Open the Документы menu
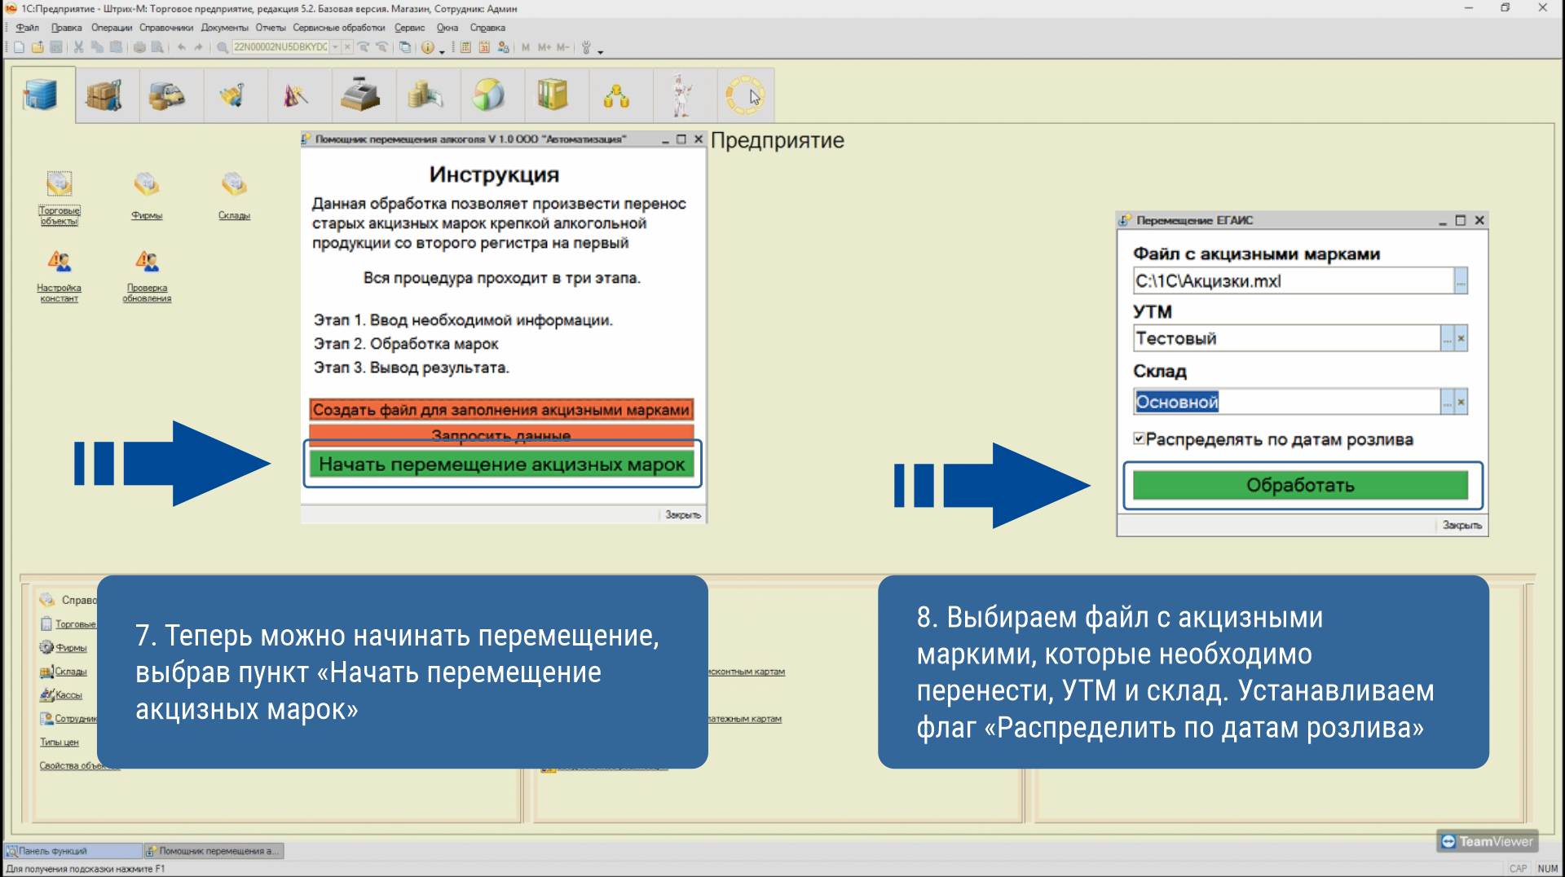This screenshot has height=877, width=1565. point(224,28)
